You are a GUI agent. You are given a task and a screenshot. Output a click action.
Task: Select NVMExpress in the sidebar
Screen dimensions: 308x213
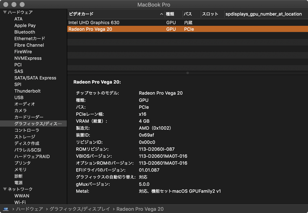tap(28, 58)
